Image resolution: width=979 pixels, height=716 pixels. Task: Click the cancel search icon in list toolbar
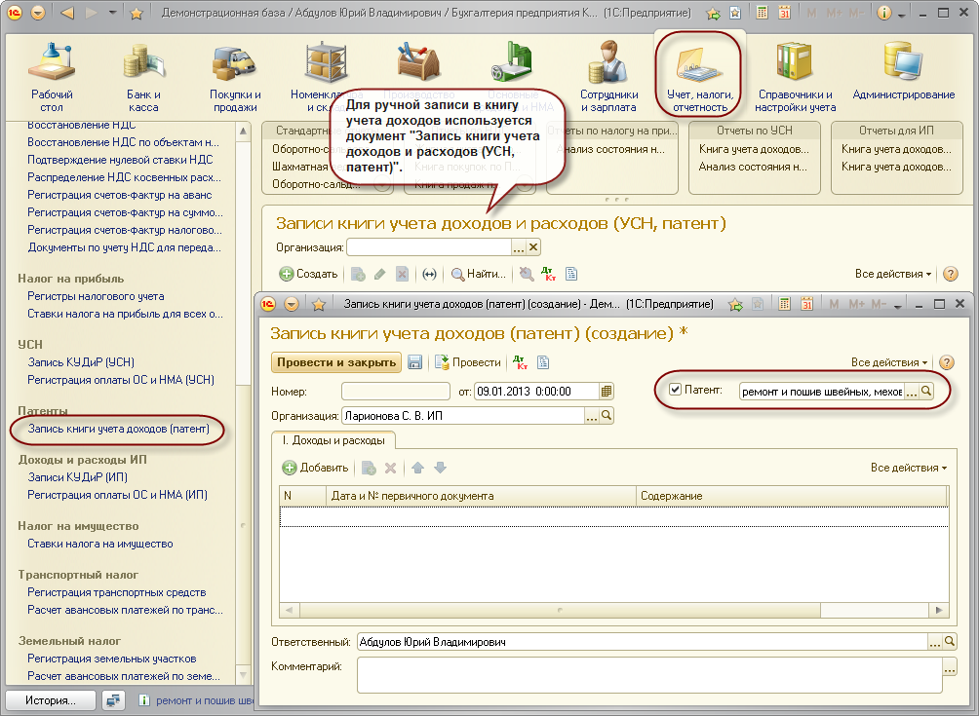coord(527,274)
